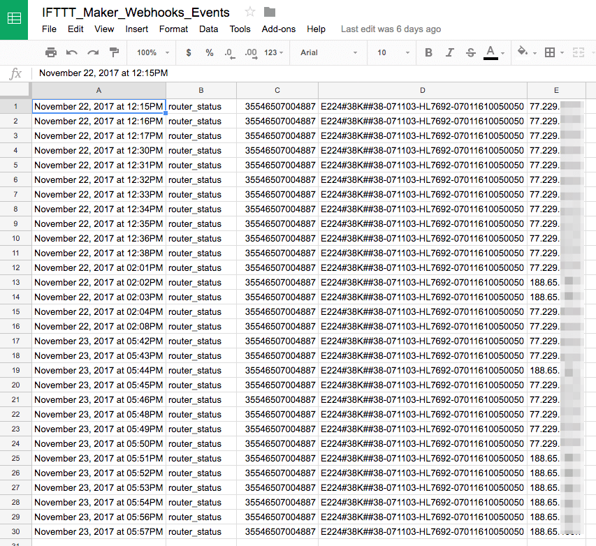The width and height of the screenshot is (596, 546).
Task: Open the zoom 100% dropdown
Action: point(153,52)
